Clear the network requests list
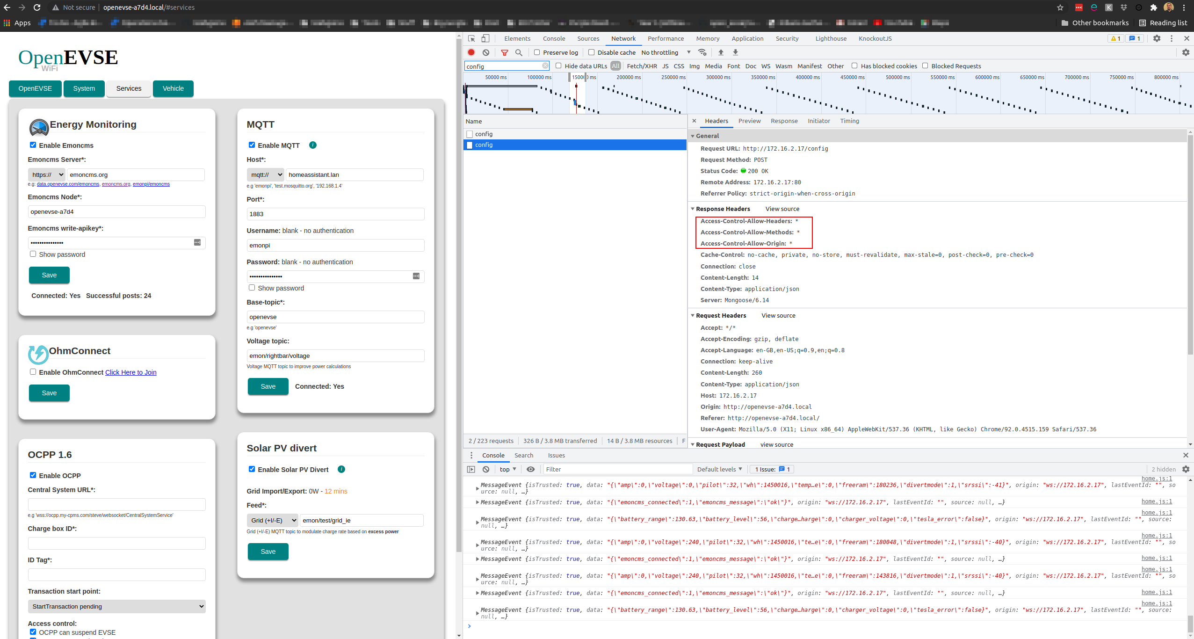 point(486,52)
